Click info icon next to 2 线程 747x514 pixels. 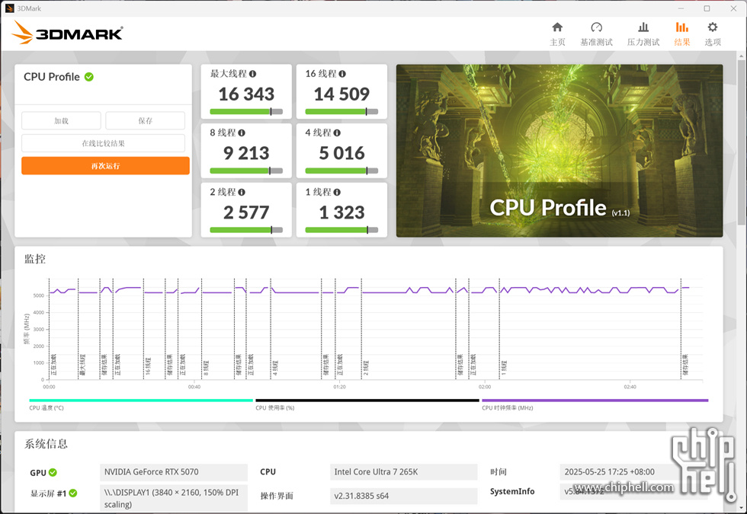[x=242, y=192]
